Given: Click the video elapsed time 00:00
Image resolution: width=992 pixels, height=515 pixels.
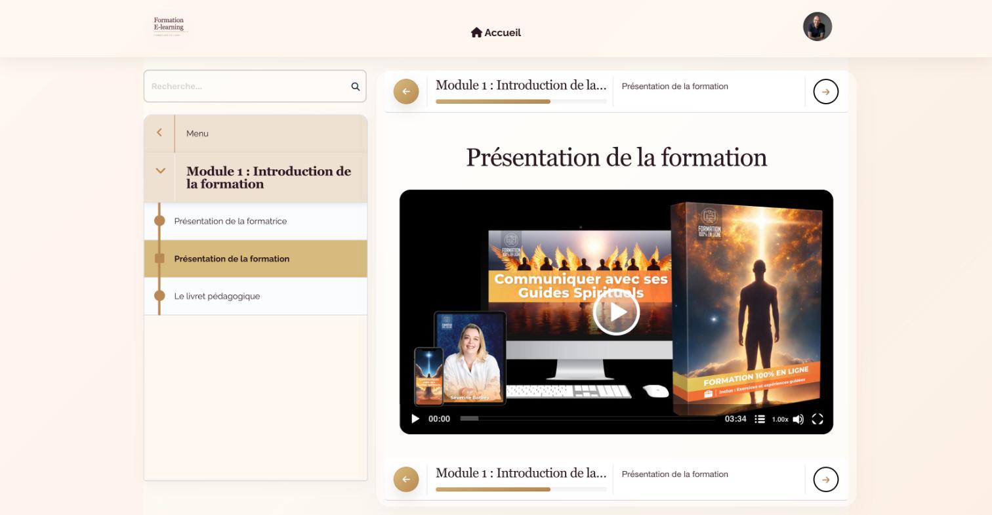Looking at the screenshot, I should (440, 419).
